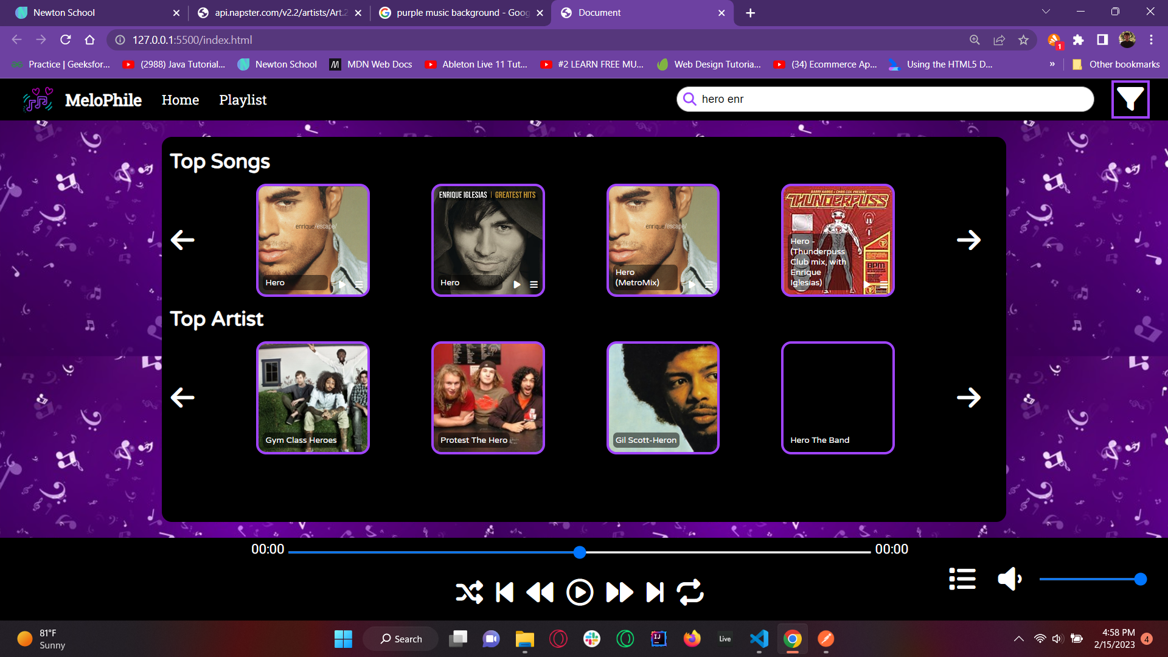Reload the page
The height and width of the screenshot is (657, 1168).
[x=66, y=40]
